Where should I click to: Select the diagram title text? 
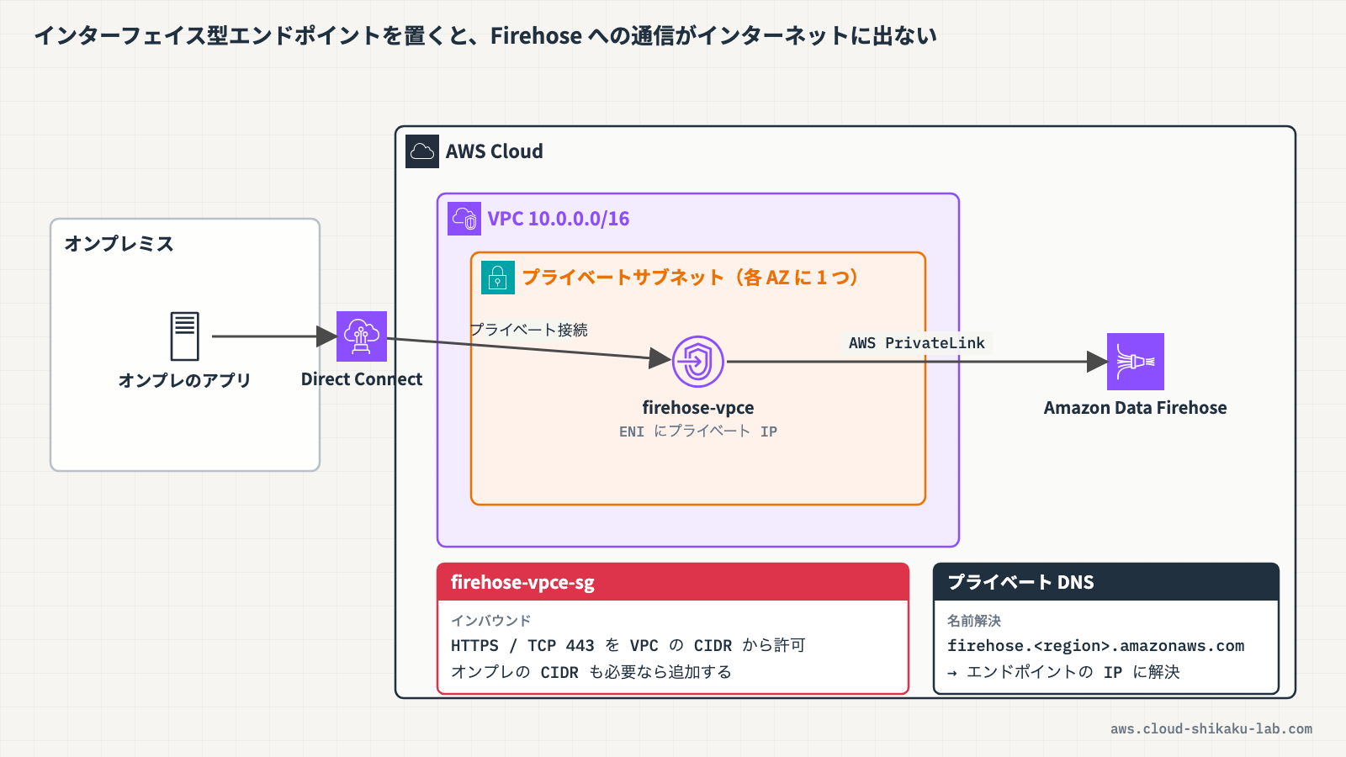point(485,35)
